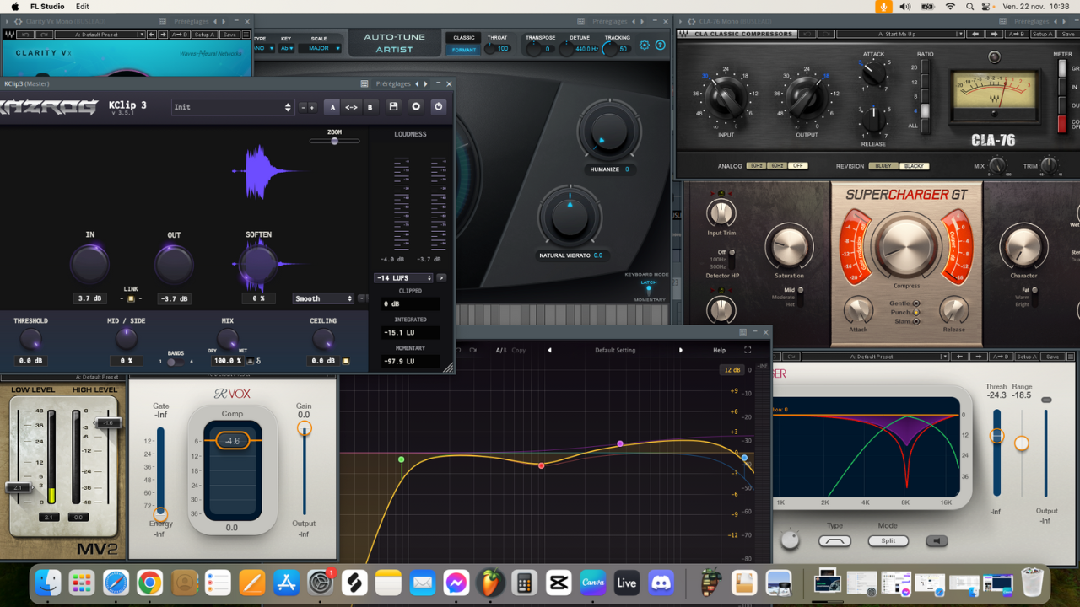Click the EQ window Help button
Screen dimensions: 1080x607
click(719, 350)
